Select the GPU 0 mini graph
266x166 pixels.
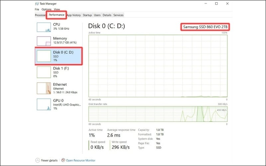(x=44, y=104)
